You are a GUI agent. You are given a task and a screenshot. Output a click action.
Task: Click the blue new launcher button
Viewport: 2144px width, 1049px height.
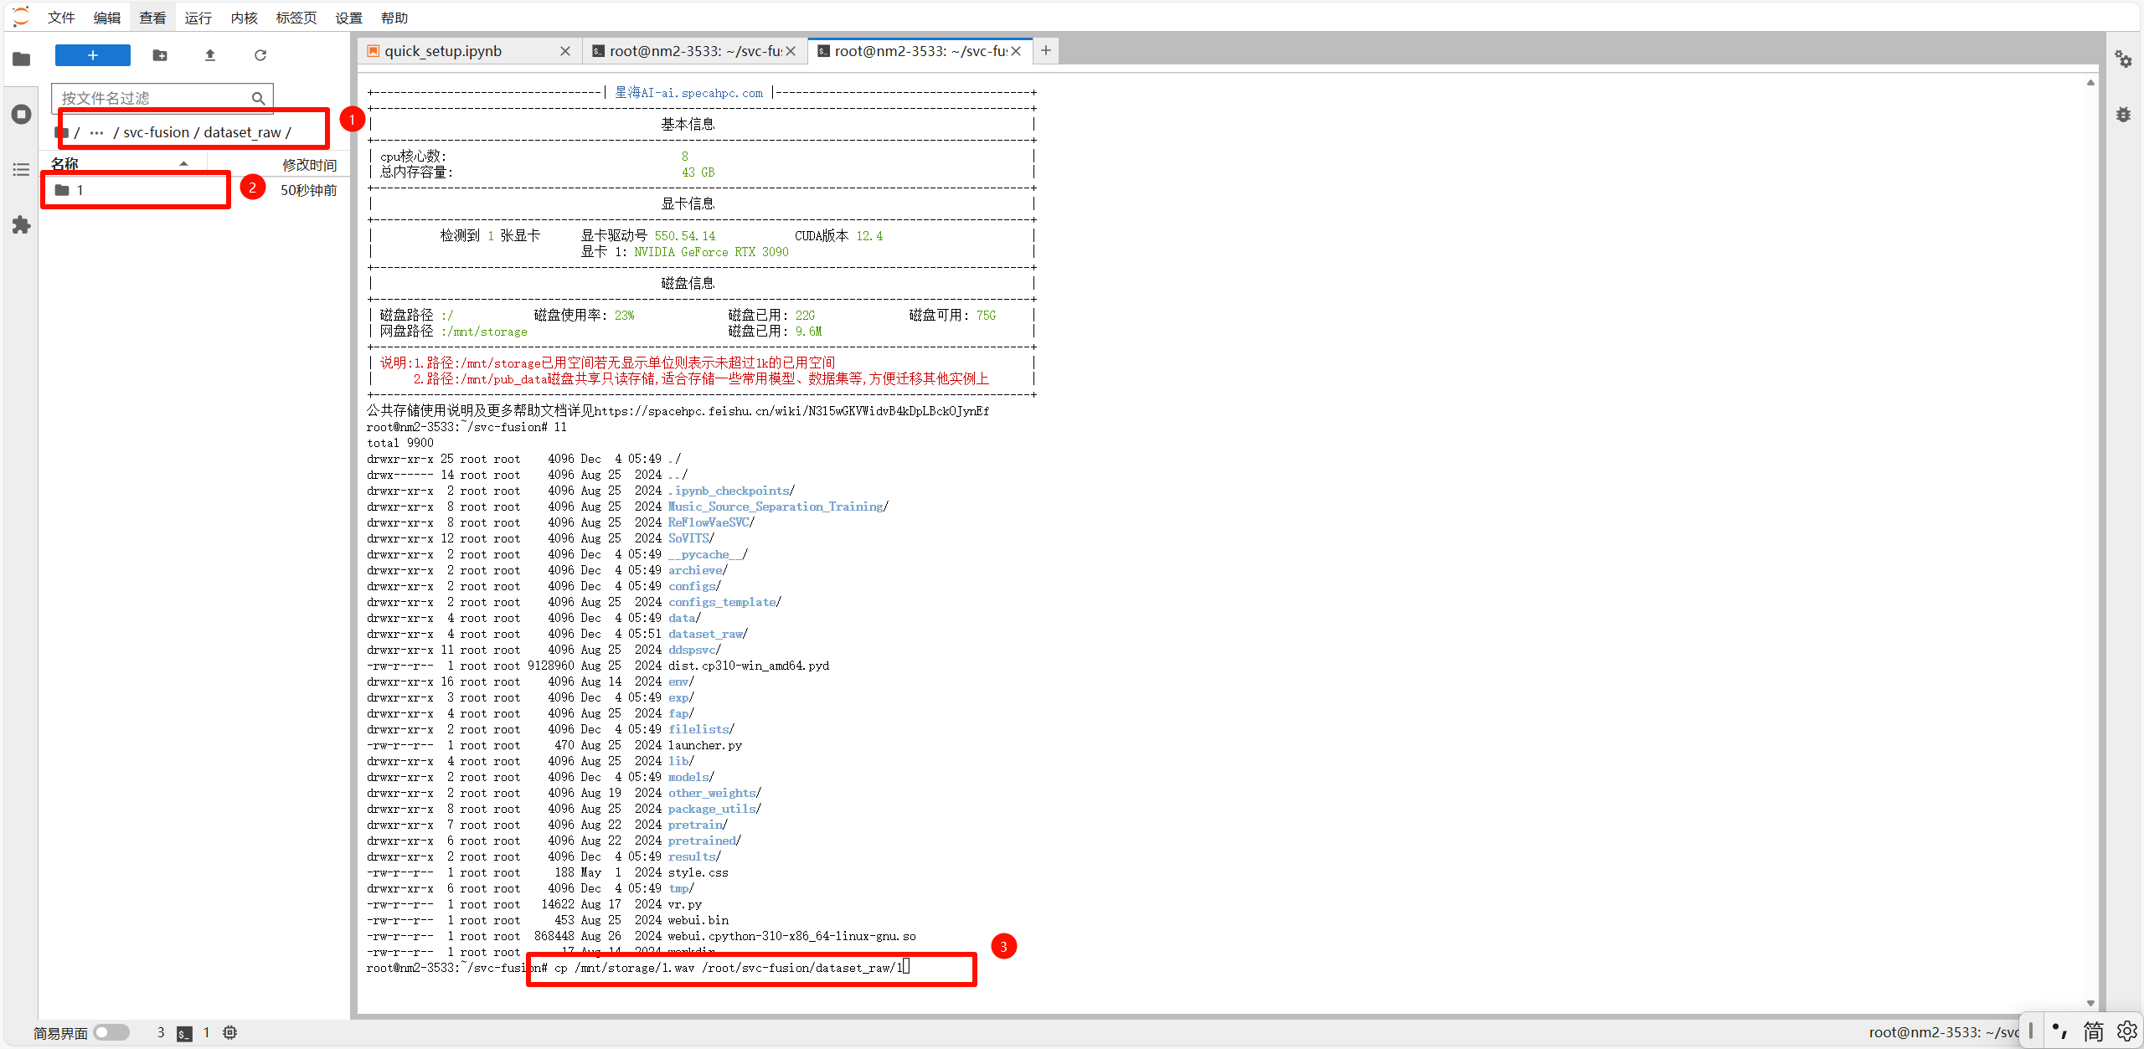point(92,55)
